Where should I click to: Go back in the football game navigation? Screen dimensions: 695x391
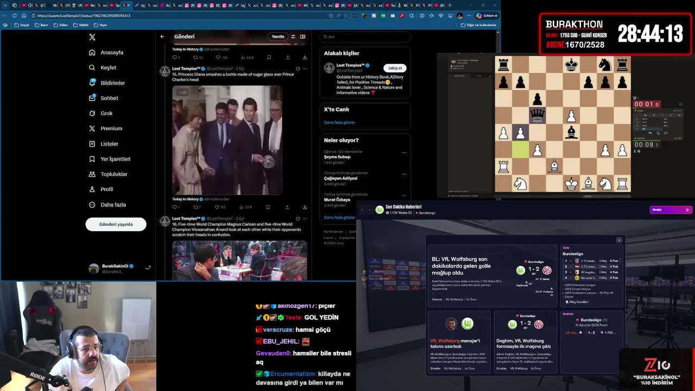363,210
